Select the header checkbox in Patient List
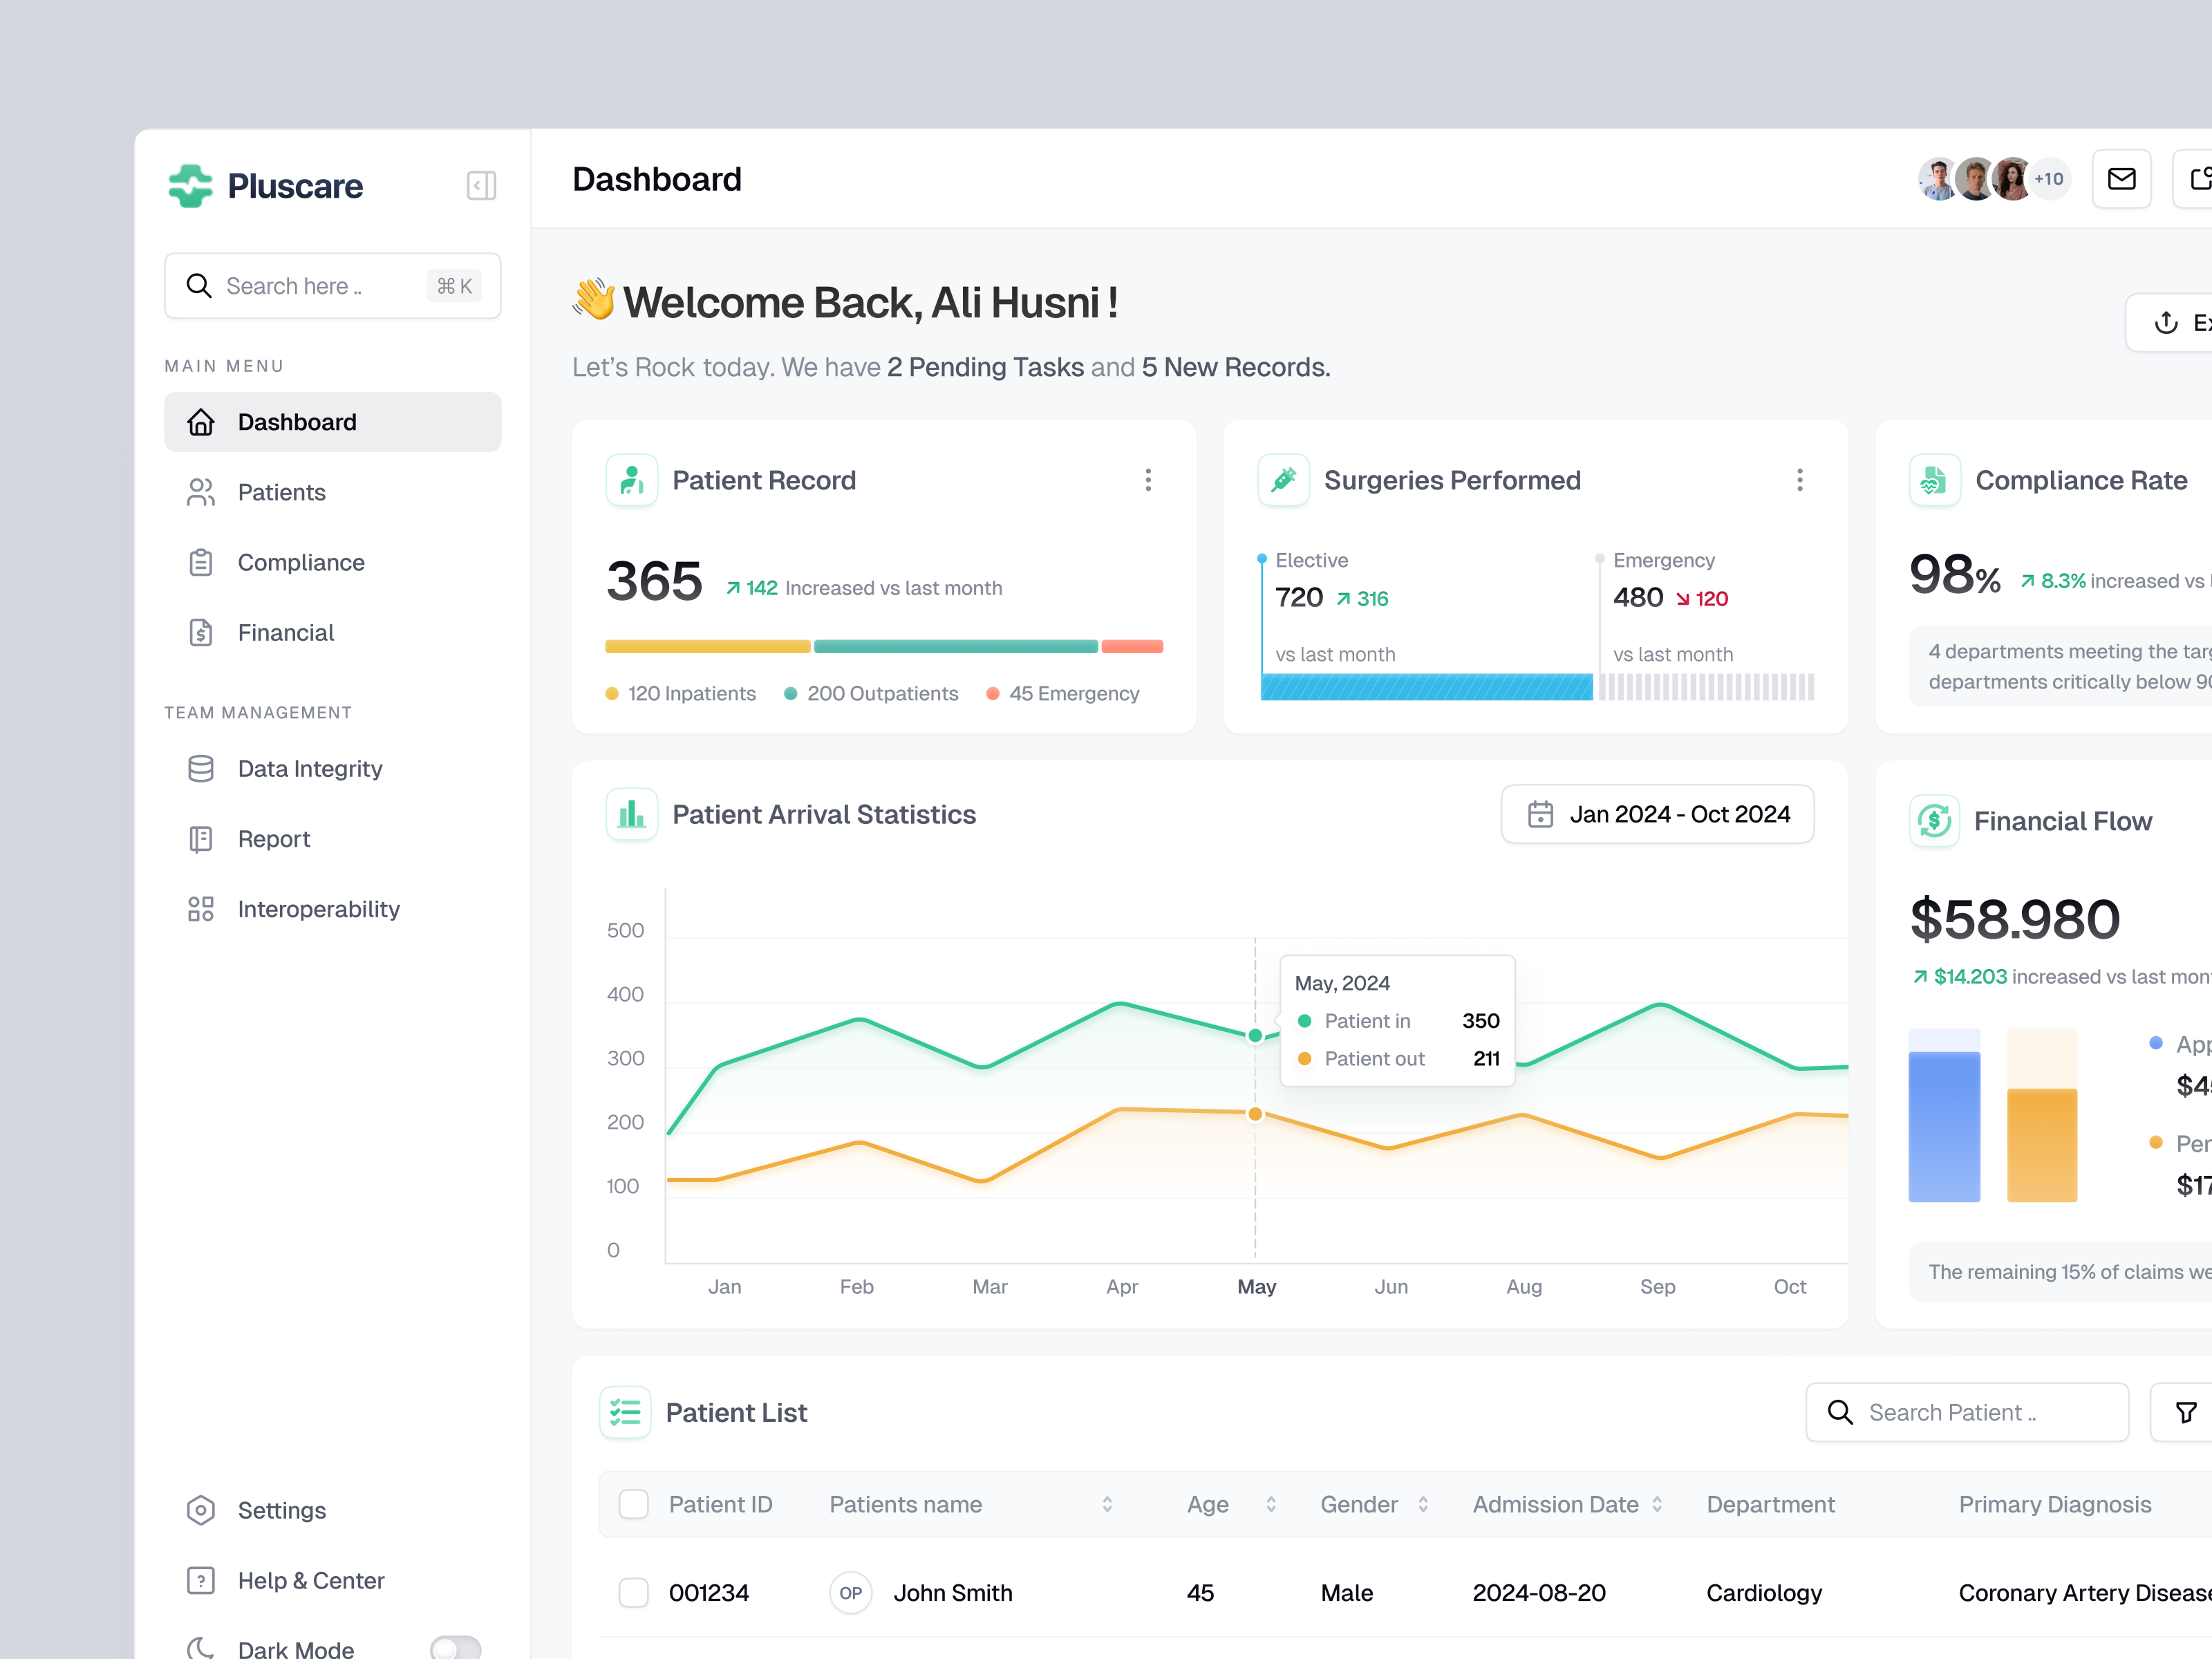Viewport: 2212px width, 1659px height. click(x=634, y=1504)
